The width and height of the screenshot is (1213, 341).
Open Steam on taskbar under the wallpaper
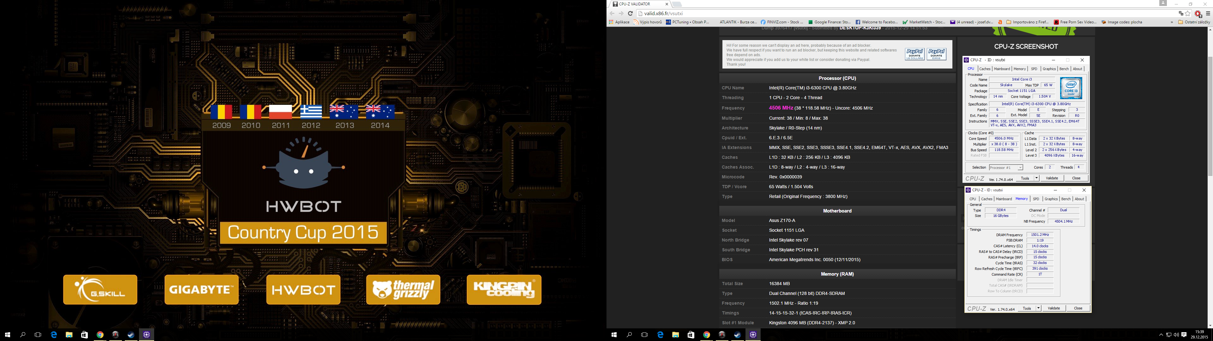click(x=131, y=335)
